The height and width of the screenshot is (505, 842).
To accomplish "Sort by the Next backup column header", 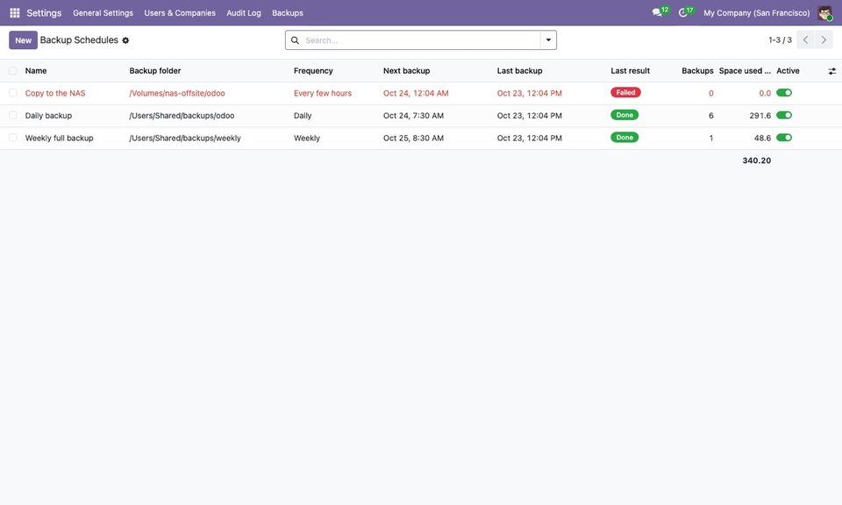I will pyautogui.click(x=406, y=71).
